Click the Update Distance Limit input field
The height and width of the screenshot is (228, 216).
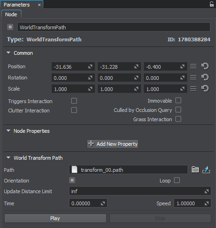point(140,191)
